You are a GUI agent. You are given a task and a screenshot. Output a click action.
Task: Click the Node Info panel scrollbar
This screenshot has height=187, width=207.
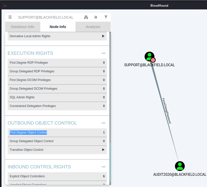tap(110, 162)
